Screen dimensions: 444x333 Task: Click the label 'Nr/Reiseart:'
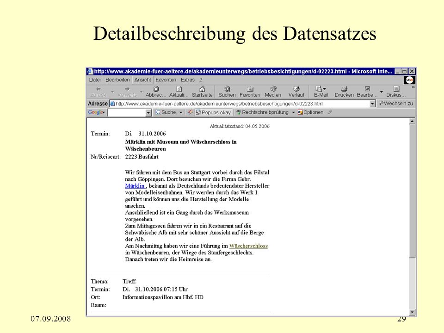[105, 157]
